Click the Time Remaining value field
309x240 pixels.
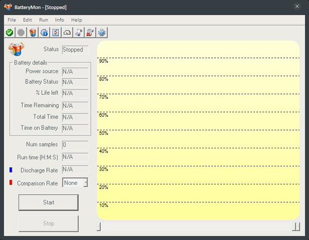point(75,106)
